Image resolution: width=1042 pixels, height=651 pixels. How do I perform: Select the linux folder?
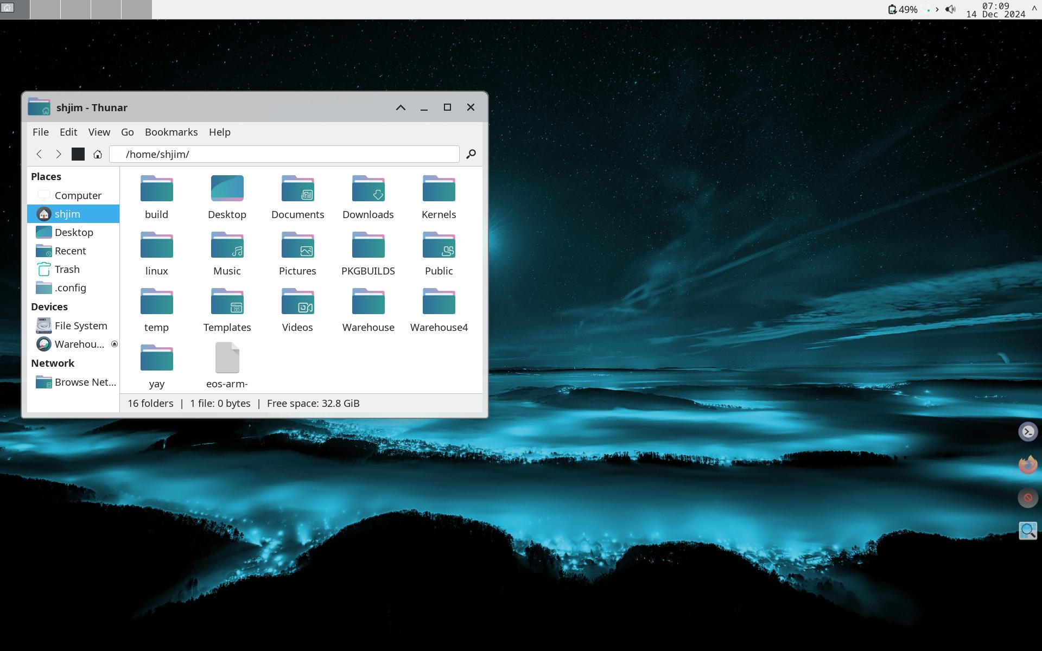[x=156, y=254]
